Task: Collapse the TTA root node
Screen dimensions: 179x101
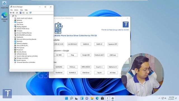Action: 11,16
